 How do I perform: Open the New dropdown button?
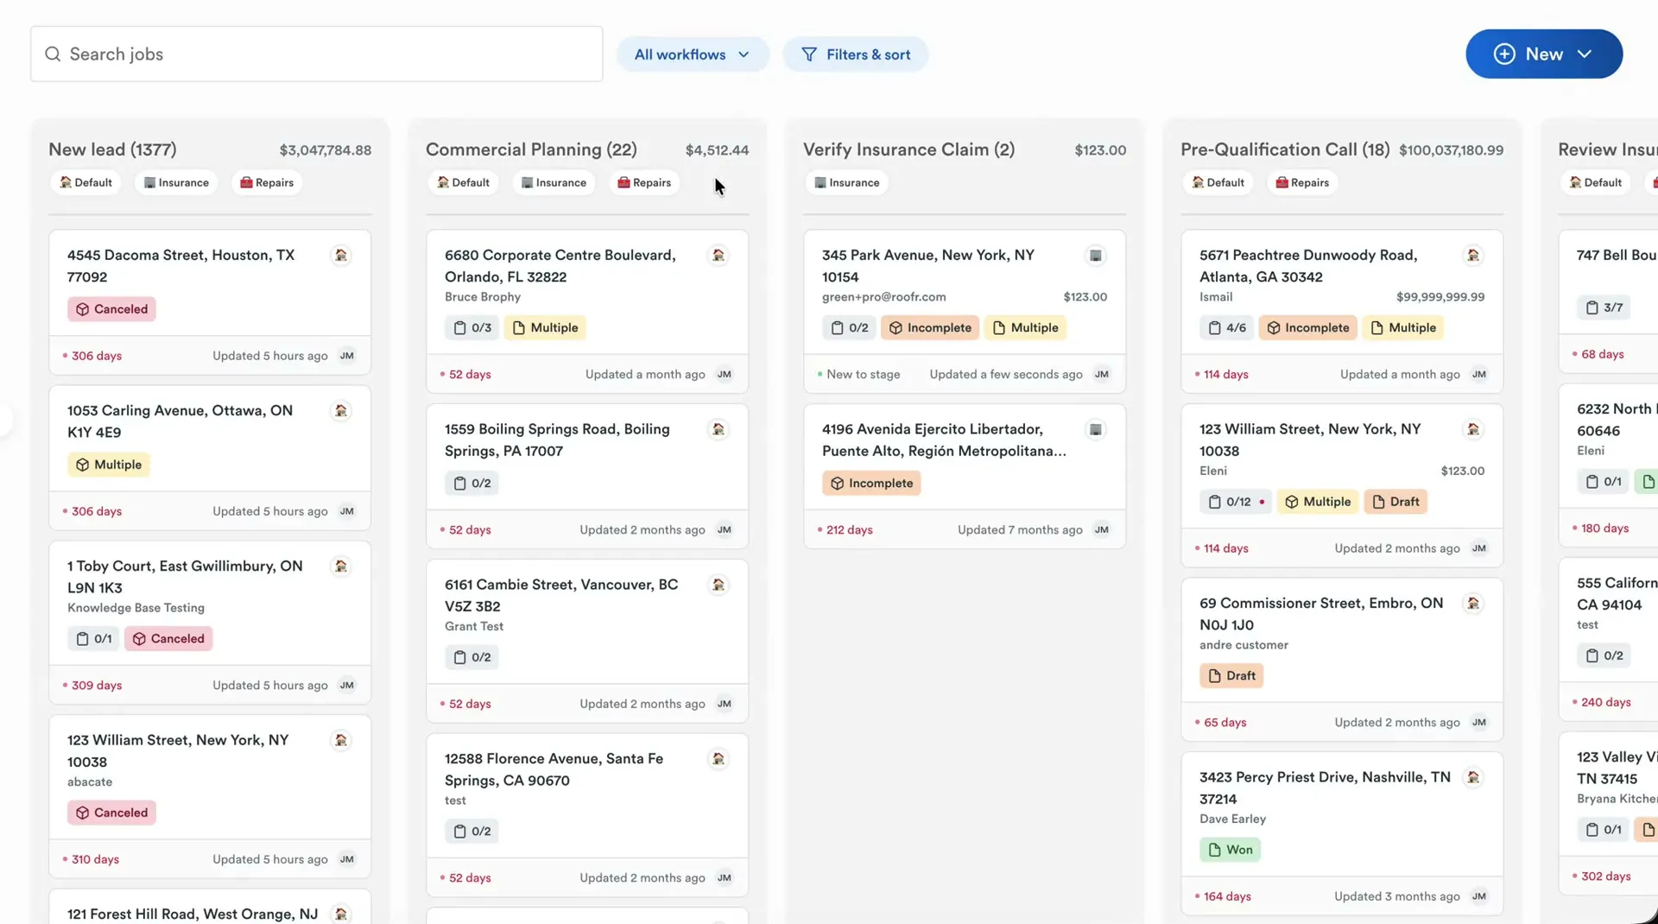1544,54
